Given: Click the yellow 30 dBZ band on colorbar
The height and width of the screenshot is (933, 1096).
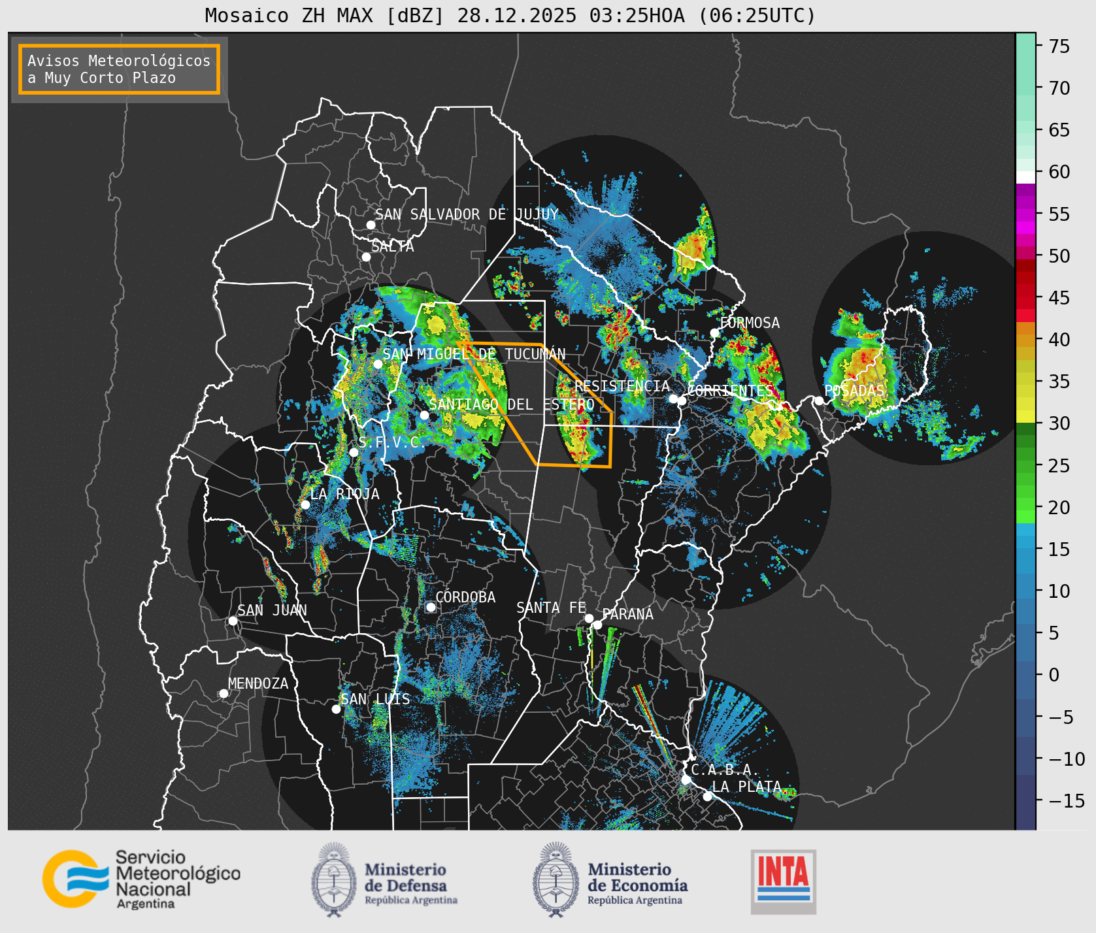Looking at the screenshot, I should (x=1025, y=416).
